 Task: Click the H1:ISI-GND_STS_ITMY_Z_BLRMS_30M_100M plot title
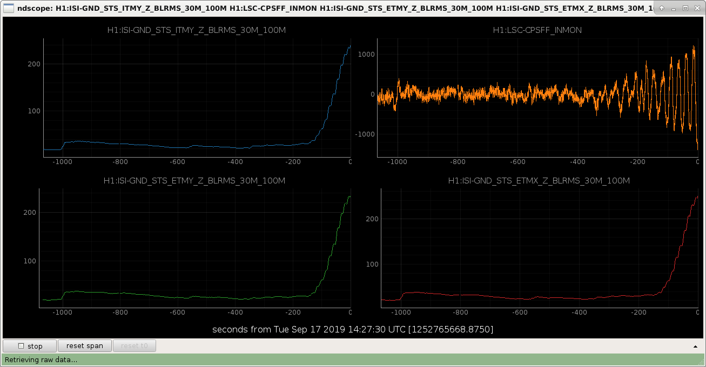tap(196, 30)
